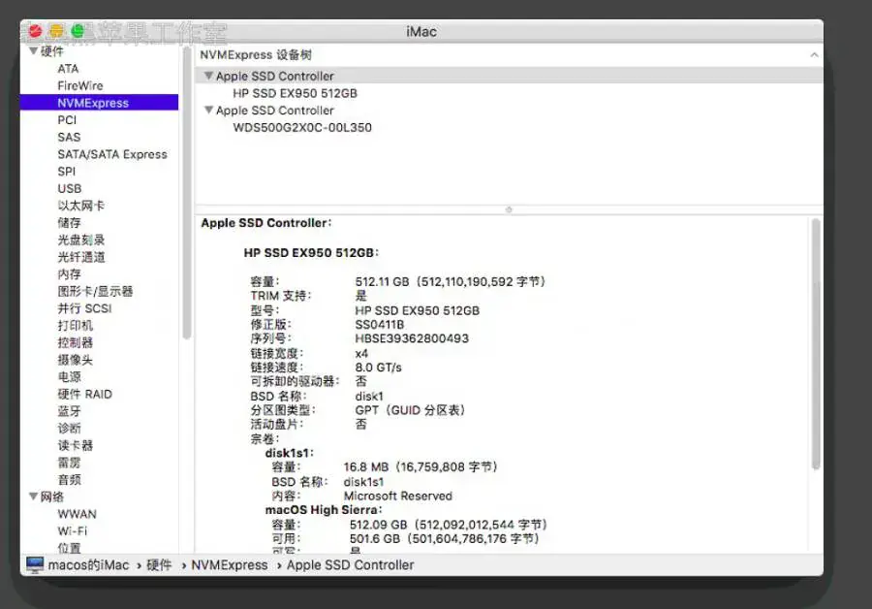
Task: Select 诊断 diagnostics entry
Action: pos(69,428)
